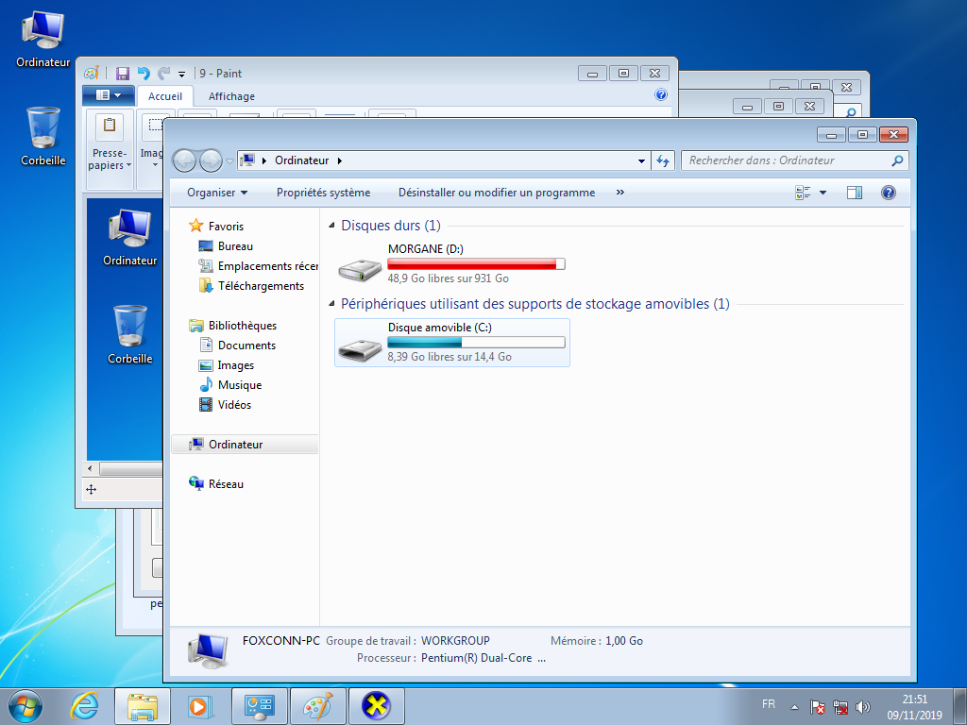The height and width of the screenshot is (725, 967).
Task: Click the Save icon in Paint title bar
Action: tap(123, 74)
